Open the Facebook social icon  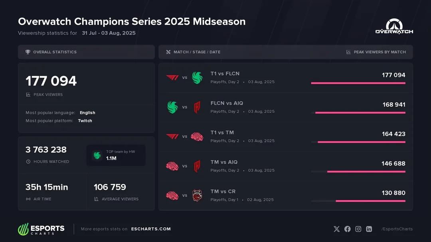click(x=347, y=229)
